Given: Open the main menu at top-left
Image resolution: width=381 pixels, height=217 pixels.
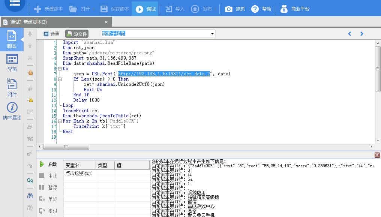Looking at the screenshot, I should (15, 4).
